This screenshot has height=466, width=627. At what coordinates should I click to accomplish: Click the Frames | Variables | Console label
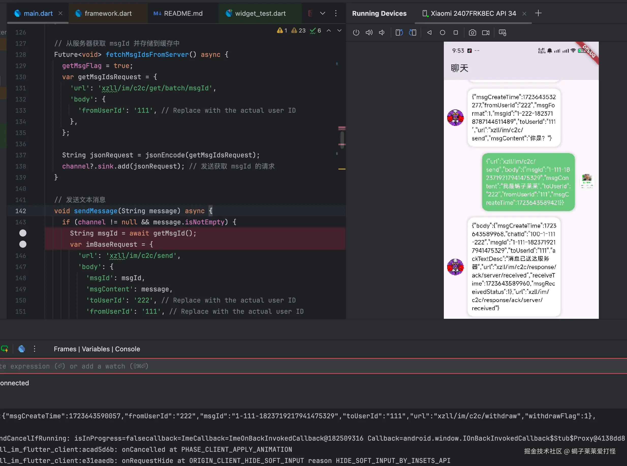coord(97,349)
